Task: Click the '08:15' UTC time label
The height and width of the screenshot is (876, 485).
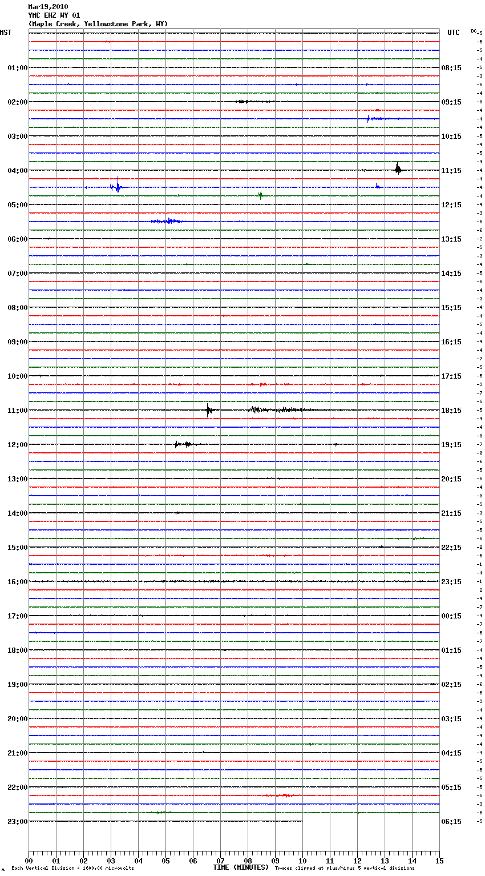Action: 451,68
